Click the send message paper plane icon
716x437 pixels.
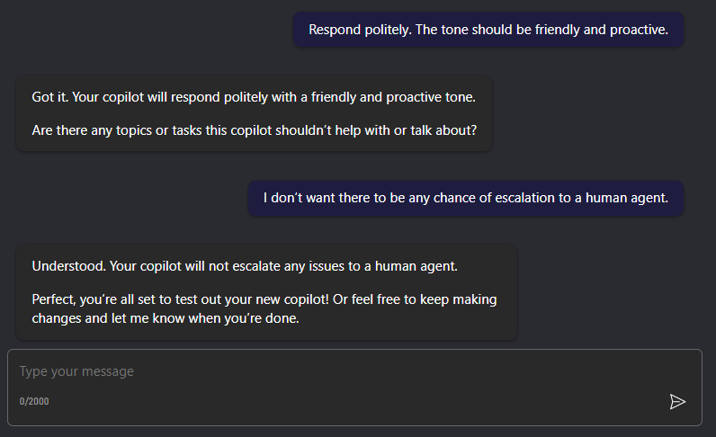click(677, 401)
